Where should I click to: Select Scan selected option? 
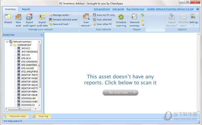(102, 20)
